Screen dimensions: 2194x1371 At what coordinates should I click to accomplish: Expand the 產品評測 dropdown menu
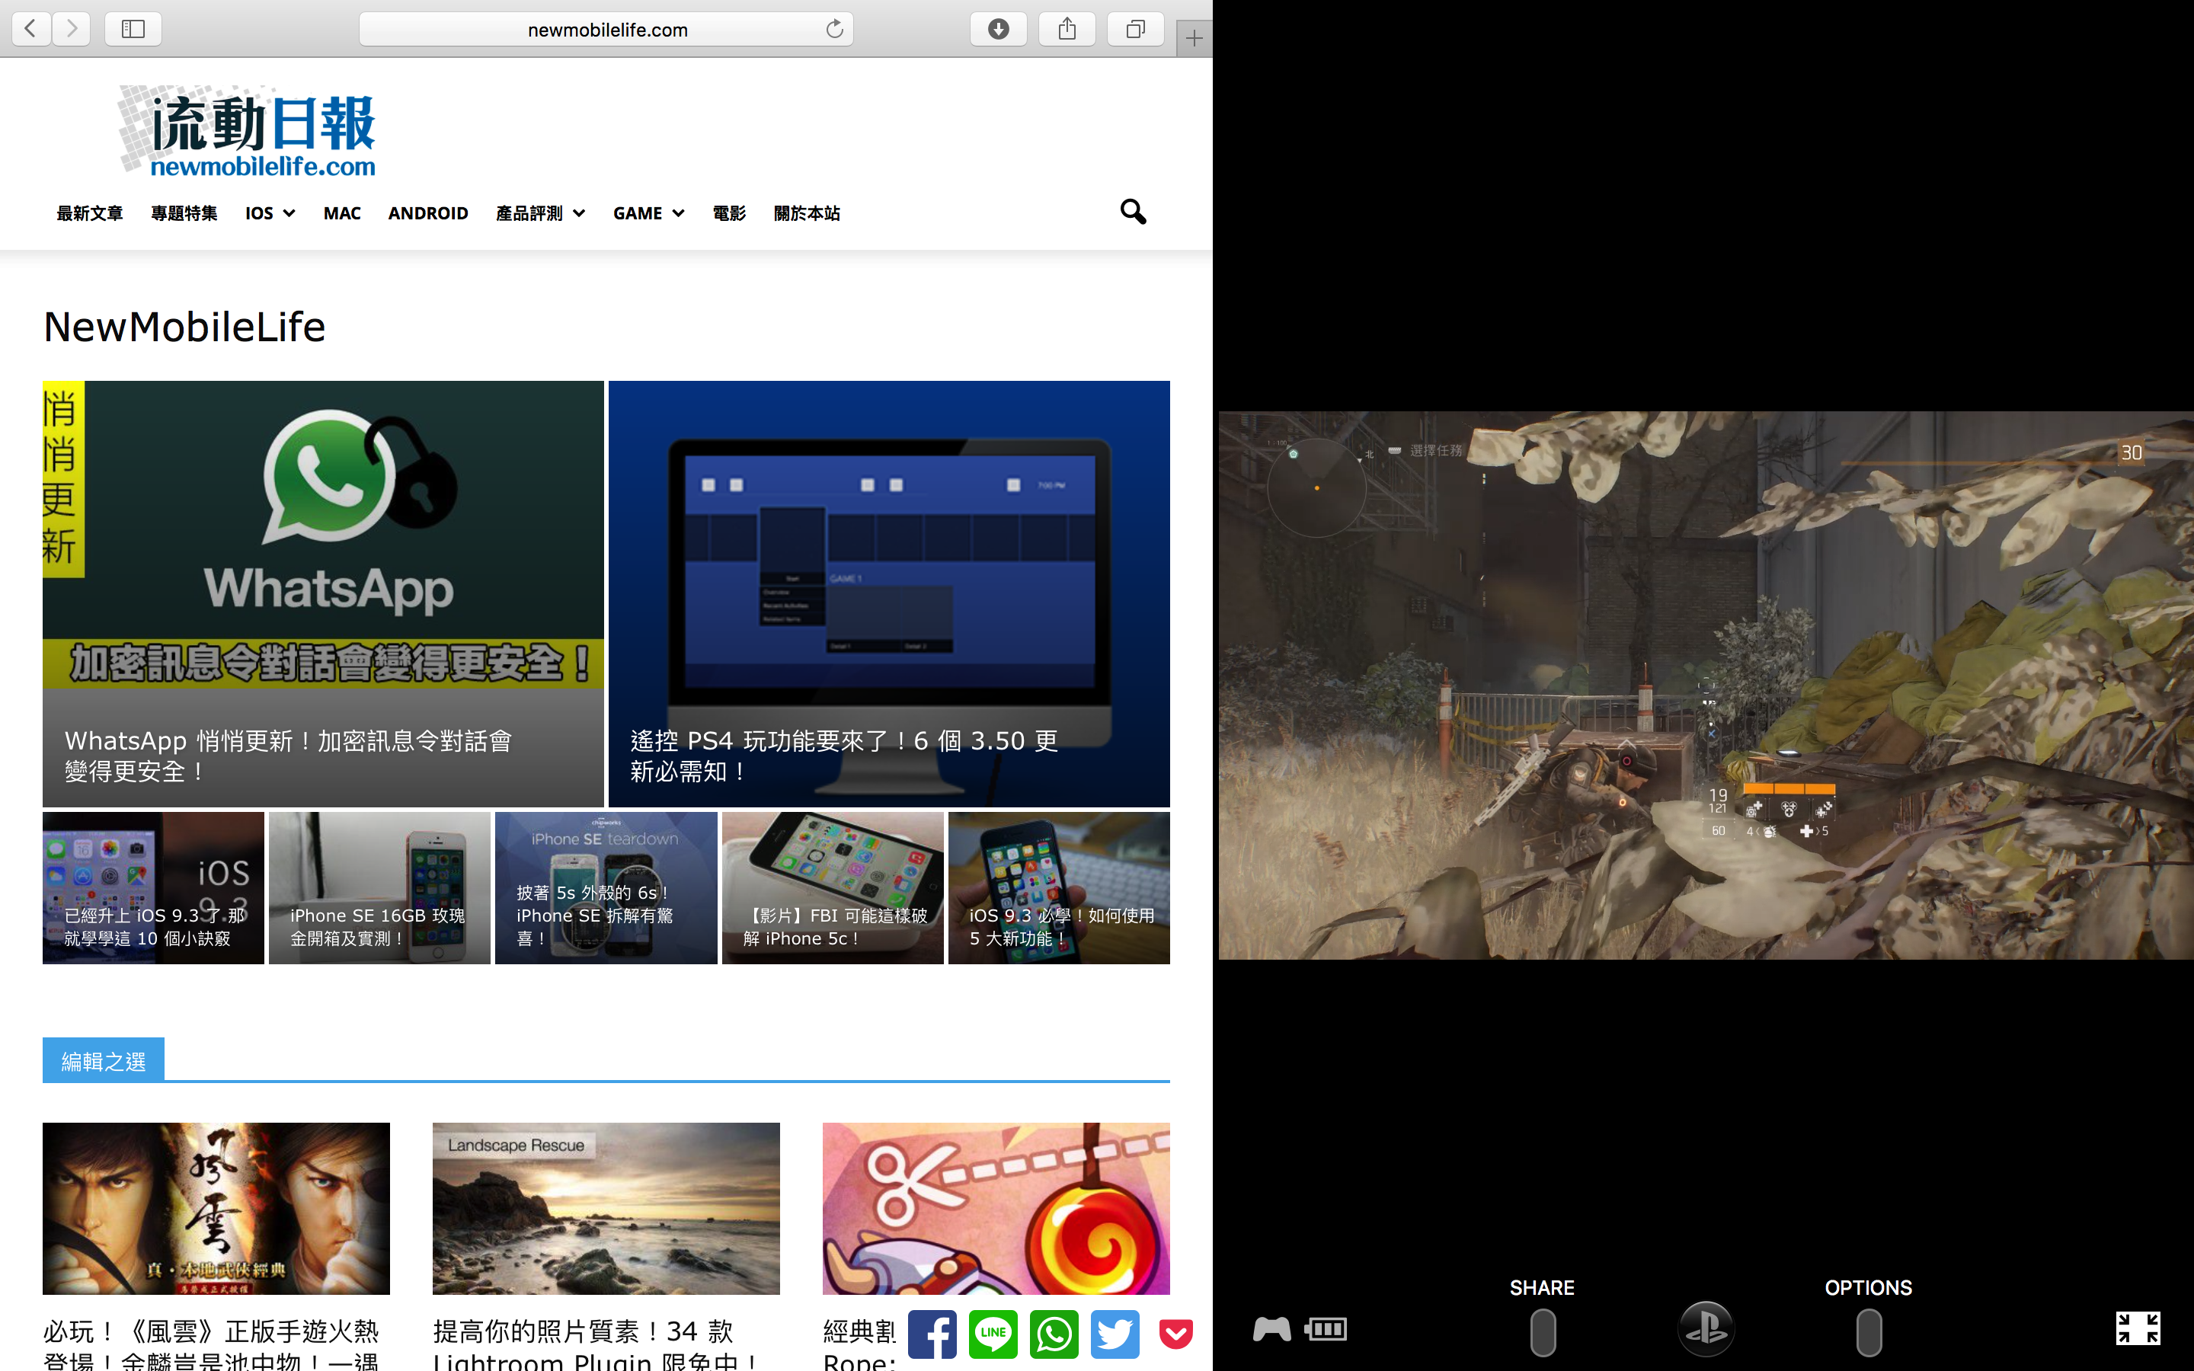[540, 213]
